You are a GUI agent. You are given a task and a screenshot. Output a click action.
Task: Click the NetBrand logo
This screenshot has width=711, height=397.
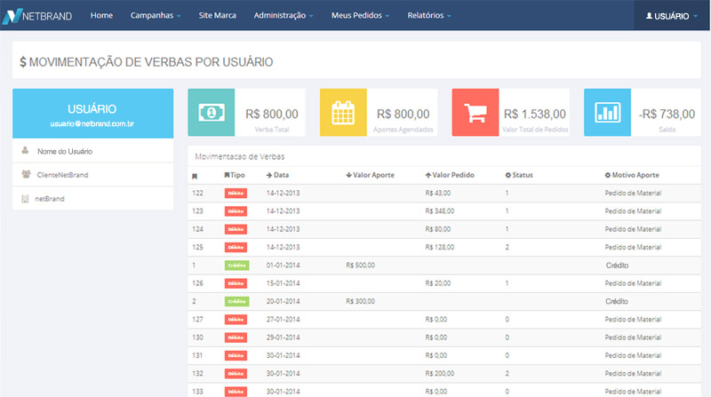coord(37,16)
